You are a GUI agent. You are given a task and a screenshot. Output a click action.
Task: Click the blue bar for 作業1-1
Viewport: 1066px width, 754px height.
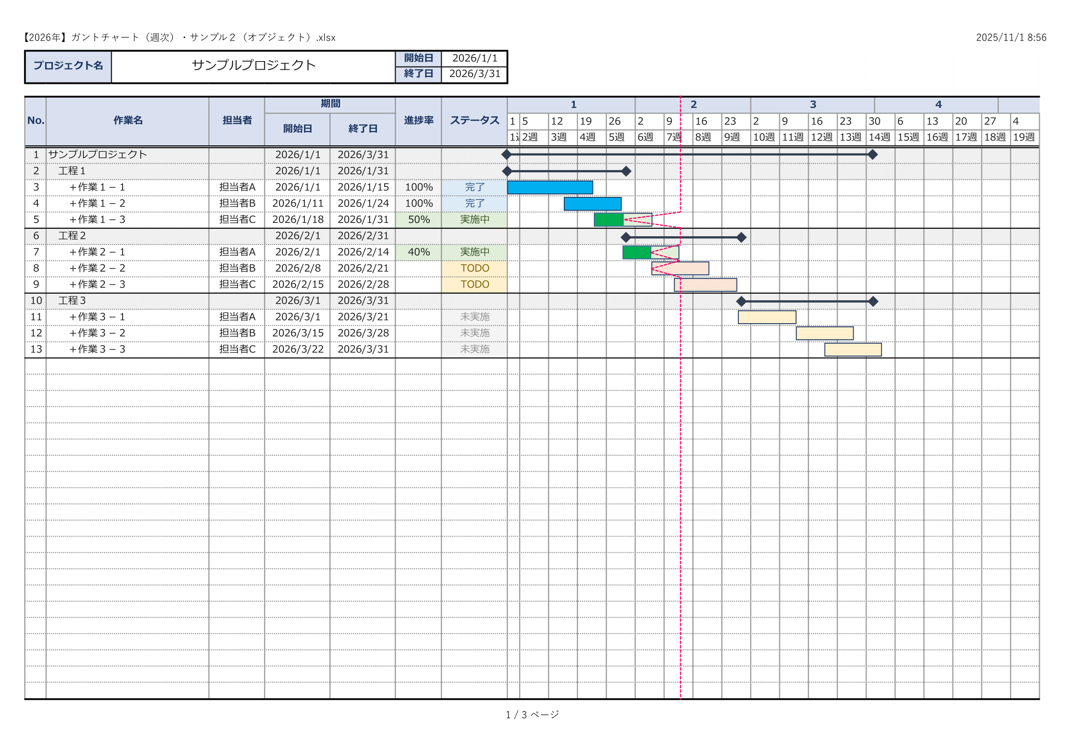point(550,187)
